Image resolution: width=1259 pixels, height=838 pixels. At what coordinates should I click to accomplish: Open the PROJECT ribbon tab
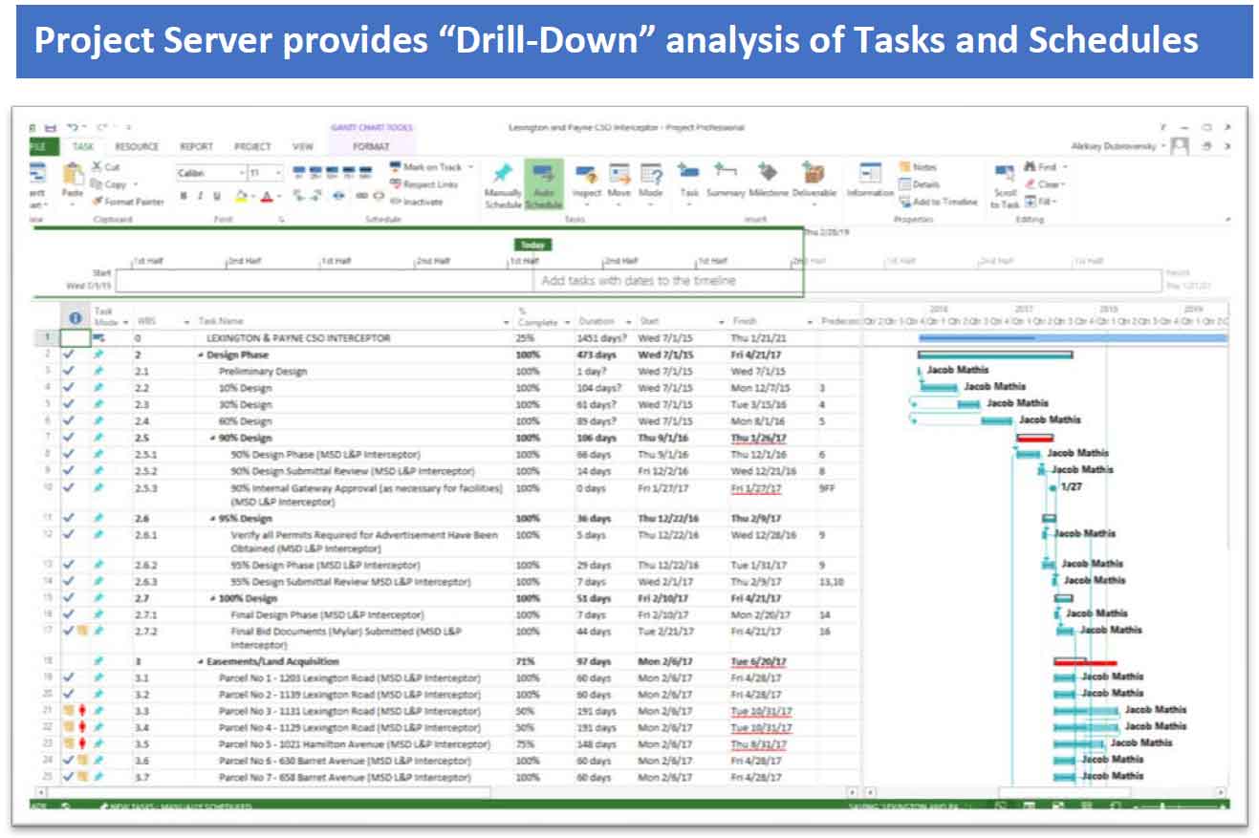(252, 147)
